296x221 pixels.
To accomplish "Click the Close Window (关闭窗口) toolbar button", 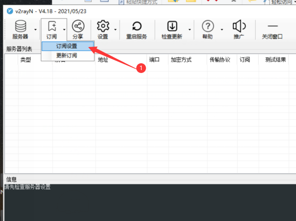I will [x=273, y=29].
